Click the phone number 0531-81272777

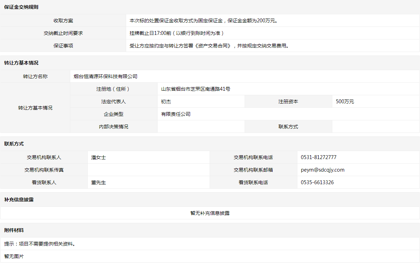click(x=319, y=157)
